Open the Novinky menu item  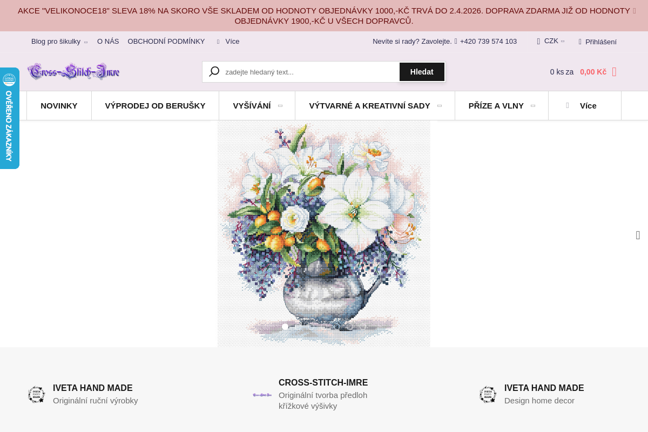click(x=59, y=106)
